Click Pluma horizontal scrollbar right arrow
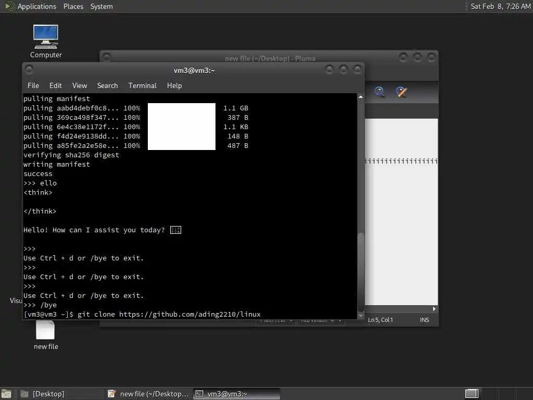The width and height of the screenshot is (533, 400). (434, 309)
